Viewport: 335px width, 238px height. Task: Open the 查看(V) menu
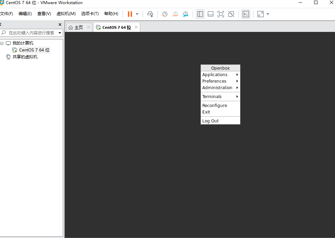click(44, 14)
